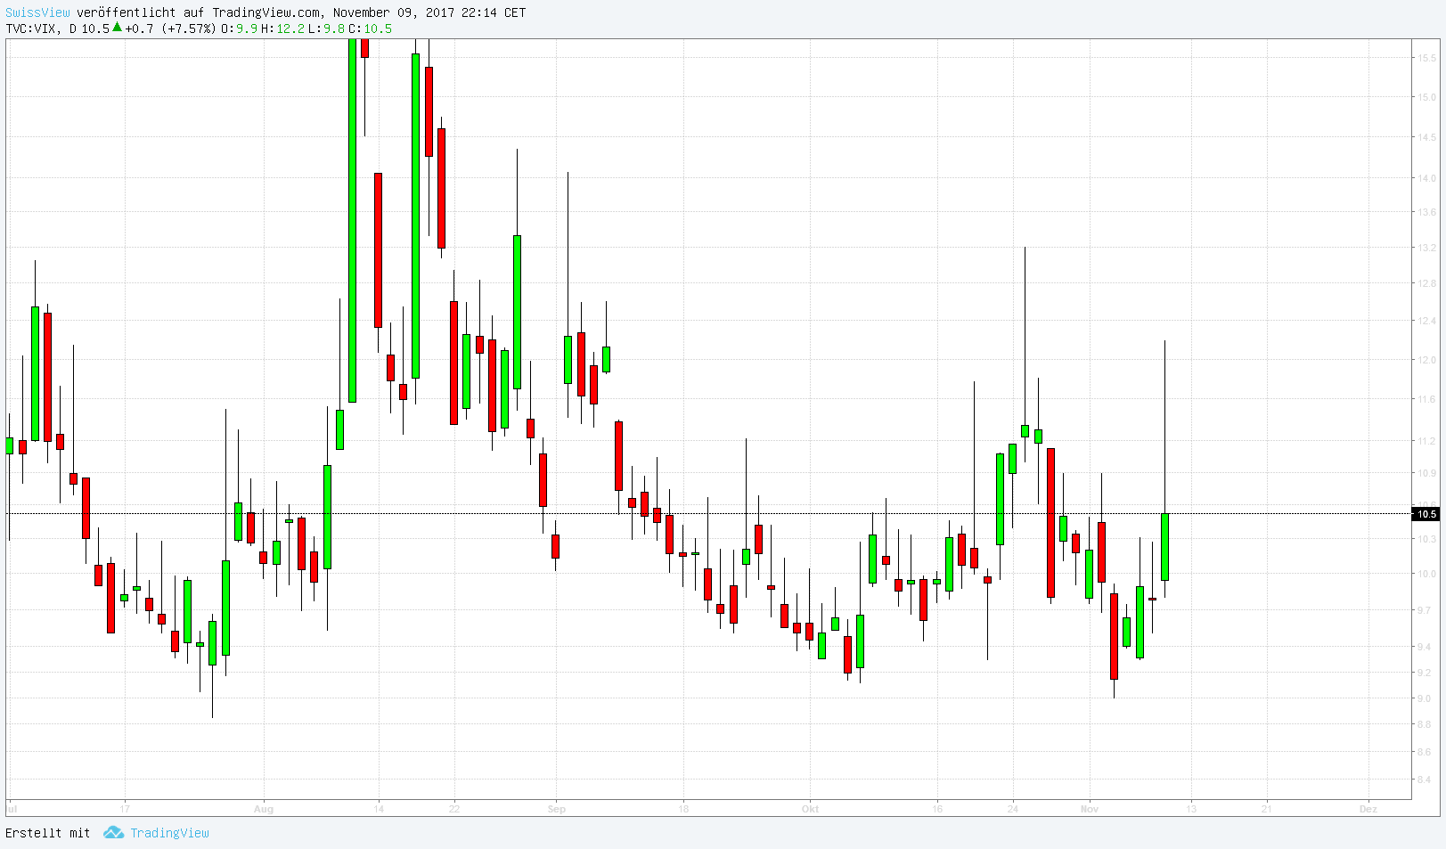
Task: Click the publish date November 09, 2017
Action: [x=393, y=12]
